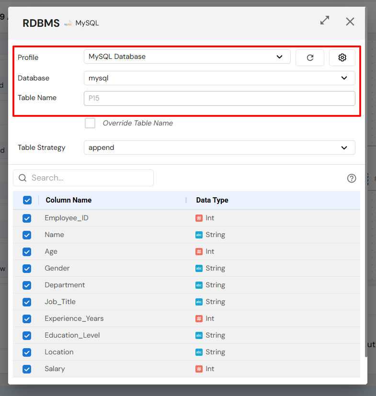Open profile settings gear icon
This screenshot has height=396, width=376.
(x=342, y=57)
